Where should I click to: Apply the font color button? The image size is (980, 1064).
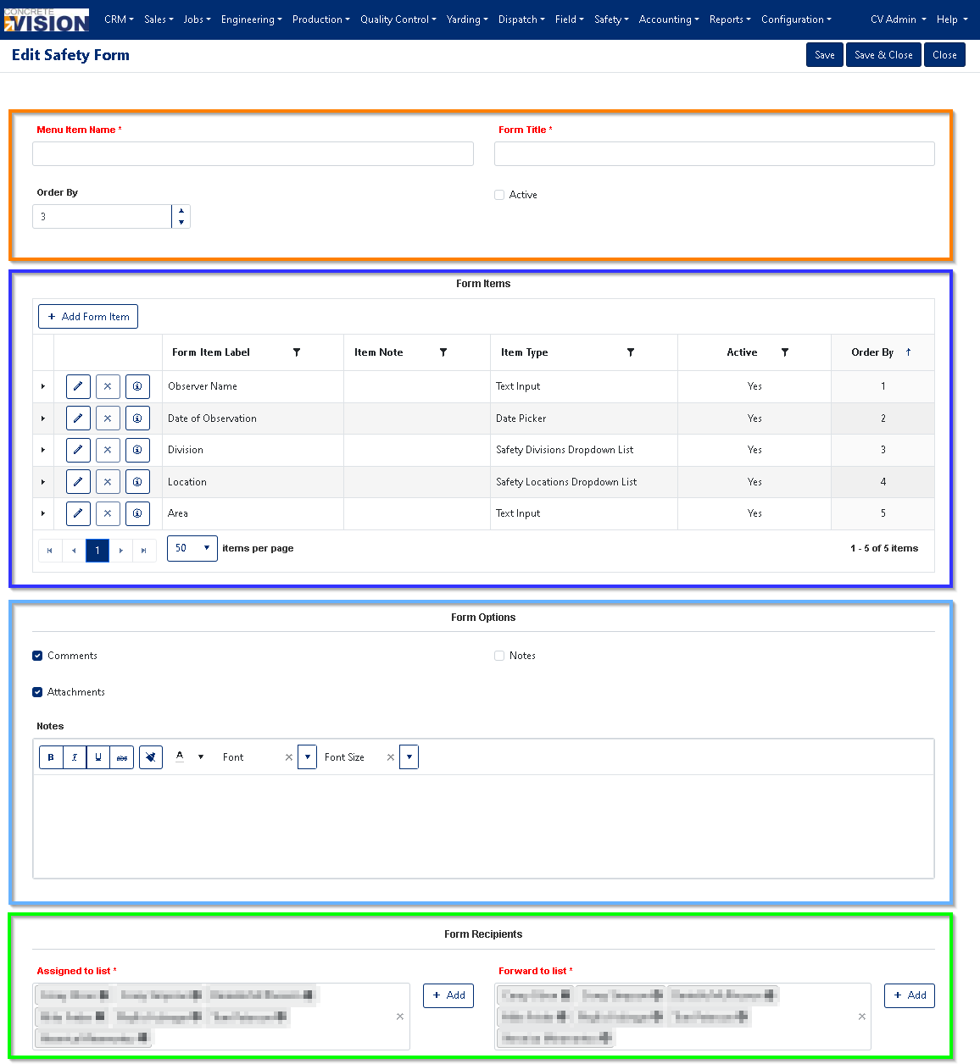[x=180, y=757]
